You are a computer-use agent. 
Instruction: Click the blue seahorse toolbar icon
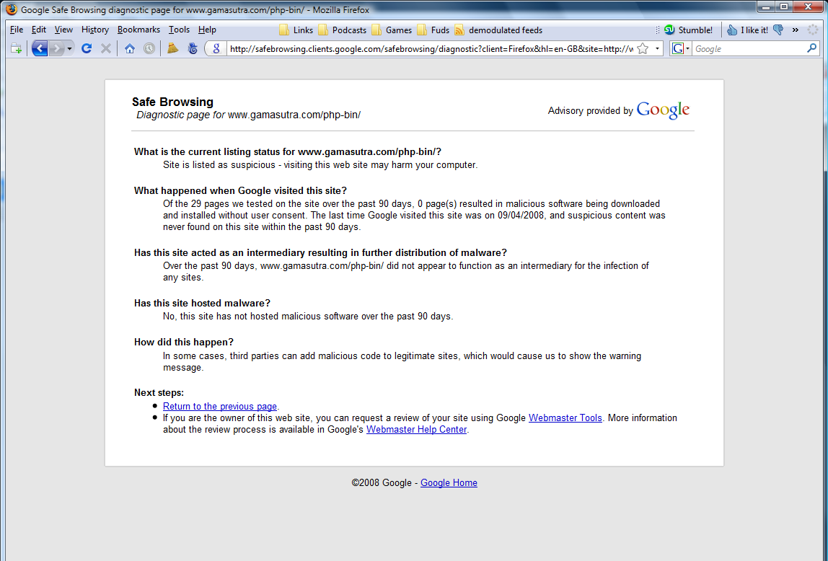[193, 48]
